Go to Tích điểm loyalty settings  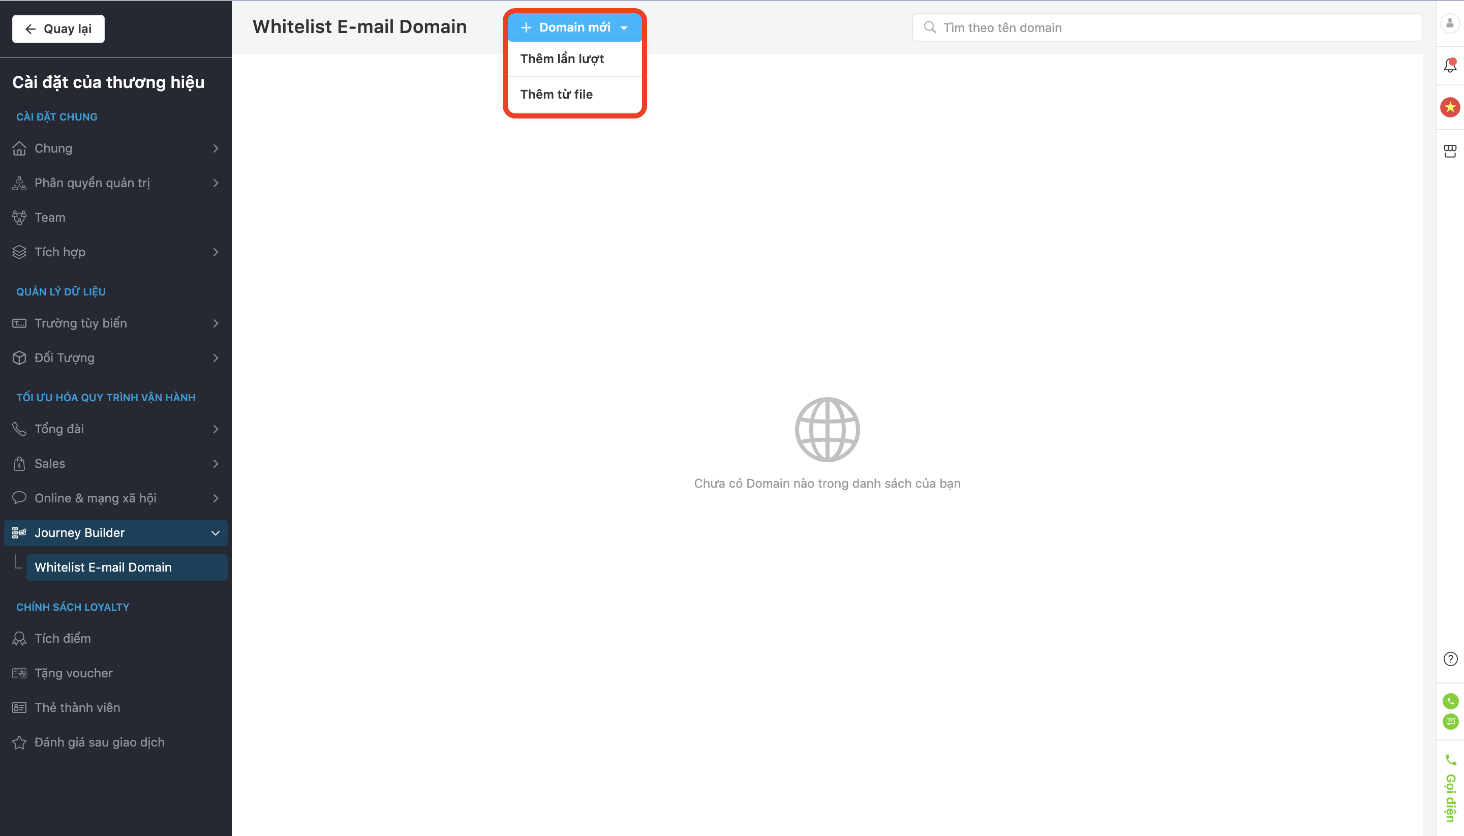[63, 639]
